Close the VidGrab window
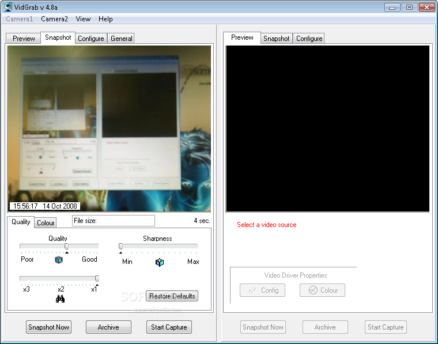Viewport: 438px width, 344px height. [x=427, y=7]
